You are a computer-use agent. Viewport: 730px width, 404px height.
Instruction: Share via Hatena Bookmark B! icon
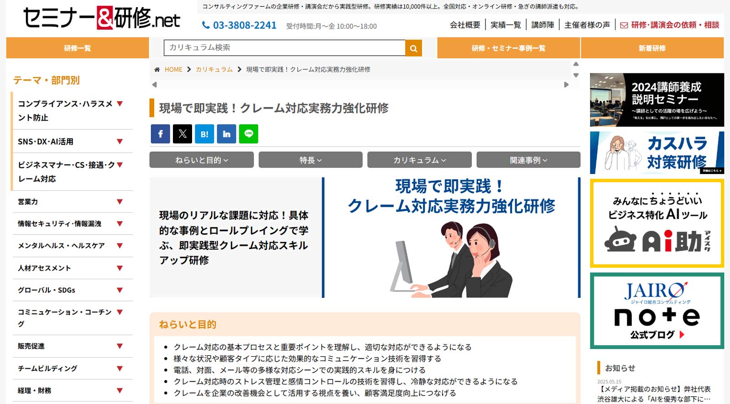(204, 134)
